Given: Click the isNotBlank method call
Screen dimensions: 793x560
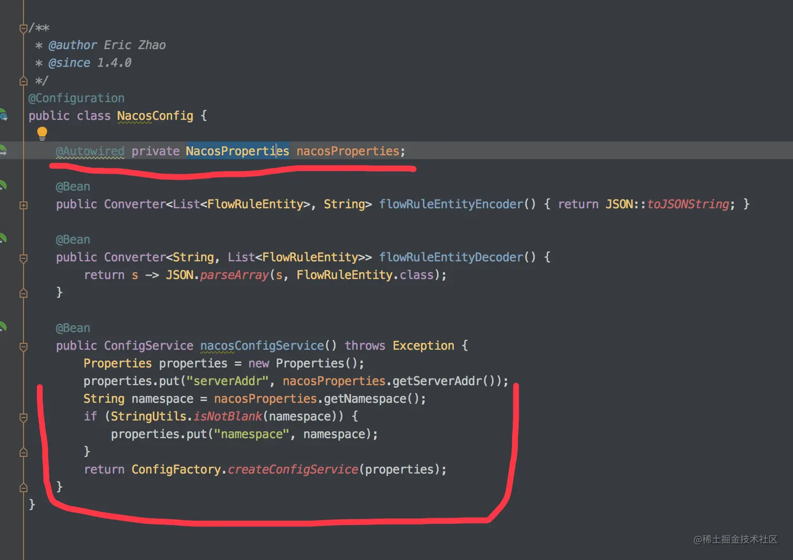Looking at the screenshot, I should coord(228,416).
